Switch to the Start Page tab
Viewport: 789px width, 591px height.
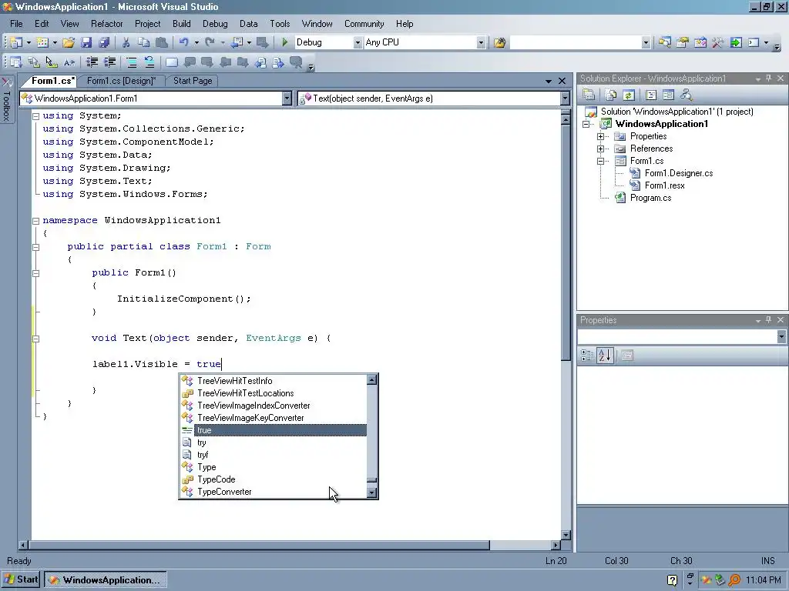click(193, 80)
